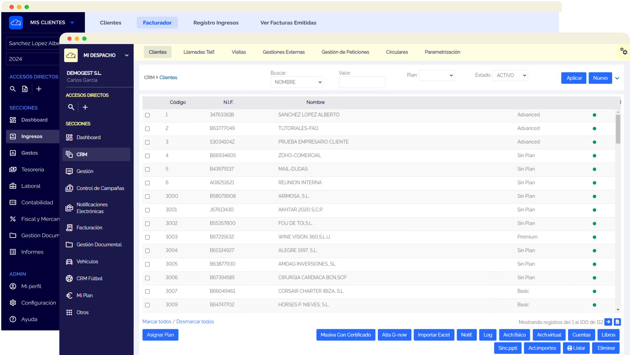Tick the MAIL-DUDAS row checkbox
The width and height of the screenshot is (630, 355).
click(147, 169)
